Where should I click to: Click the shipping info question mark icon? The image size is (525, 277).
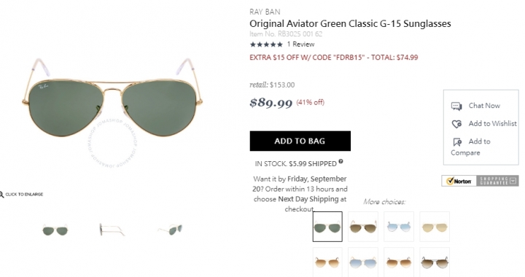[341, 161]
